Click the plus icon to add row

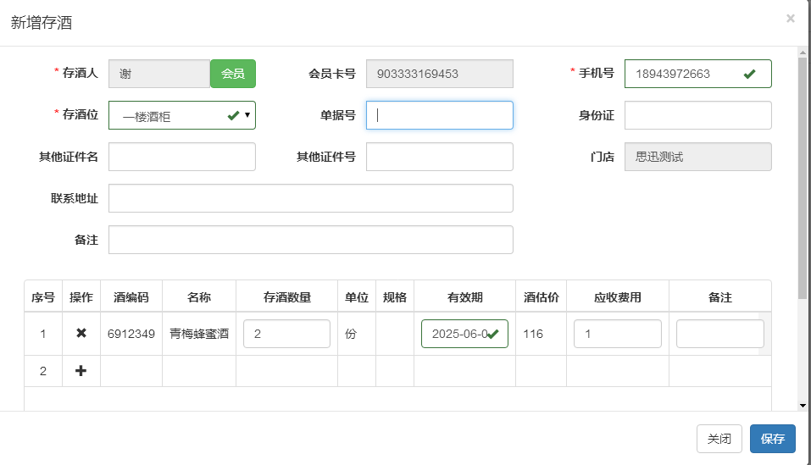click(x=81, y=371)
